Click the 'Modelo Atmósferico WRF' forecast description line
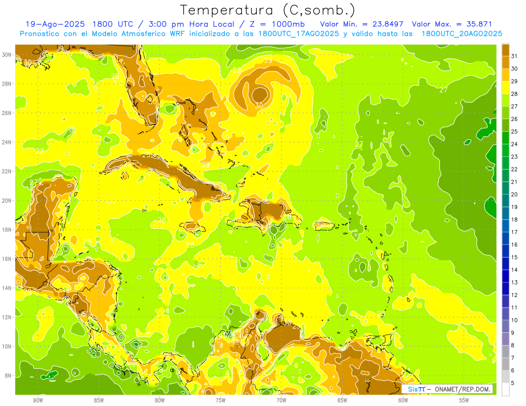 [261, 34]
